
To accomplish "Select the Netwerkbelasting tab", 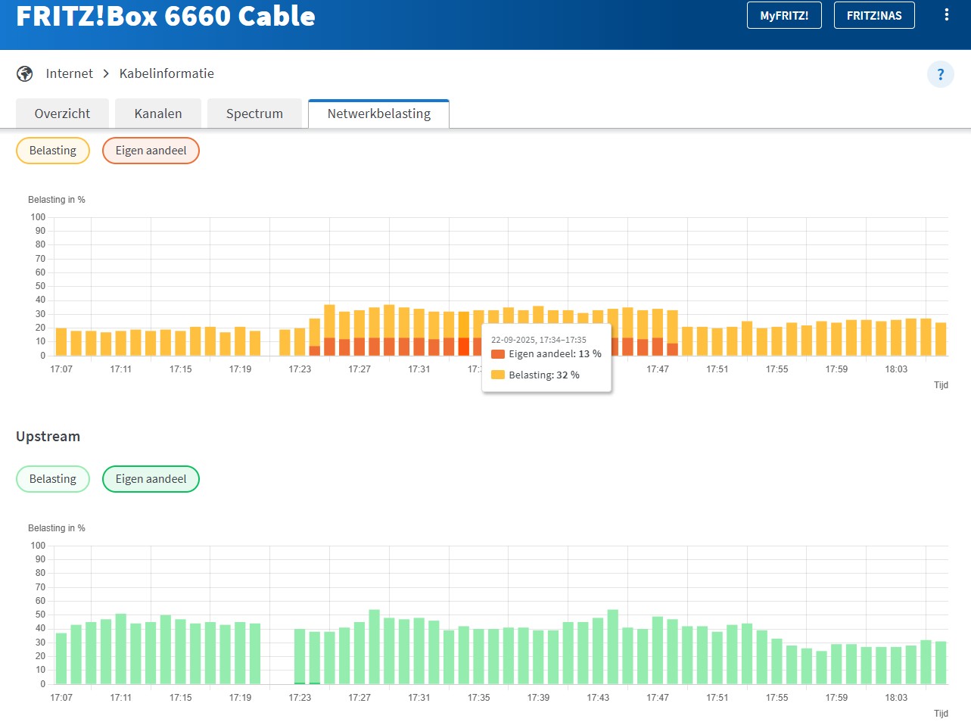I will point(378,114).
